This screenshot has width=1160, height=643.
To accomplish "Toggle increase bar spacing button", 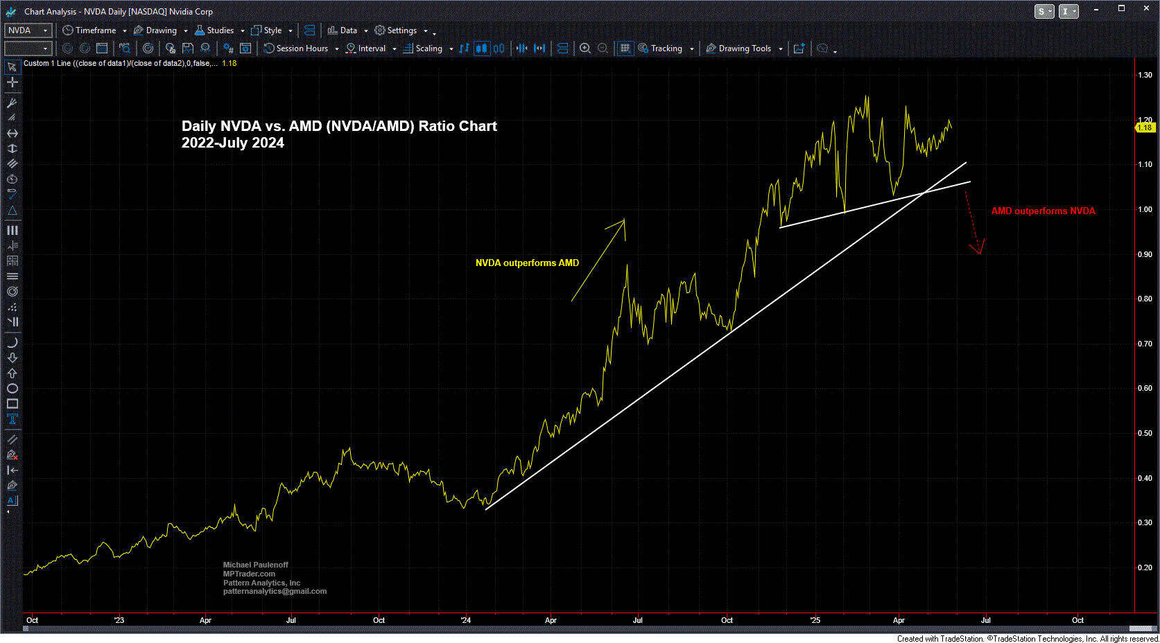I will tap(539, 49).
